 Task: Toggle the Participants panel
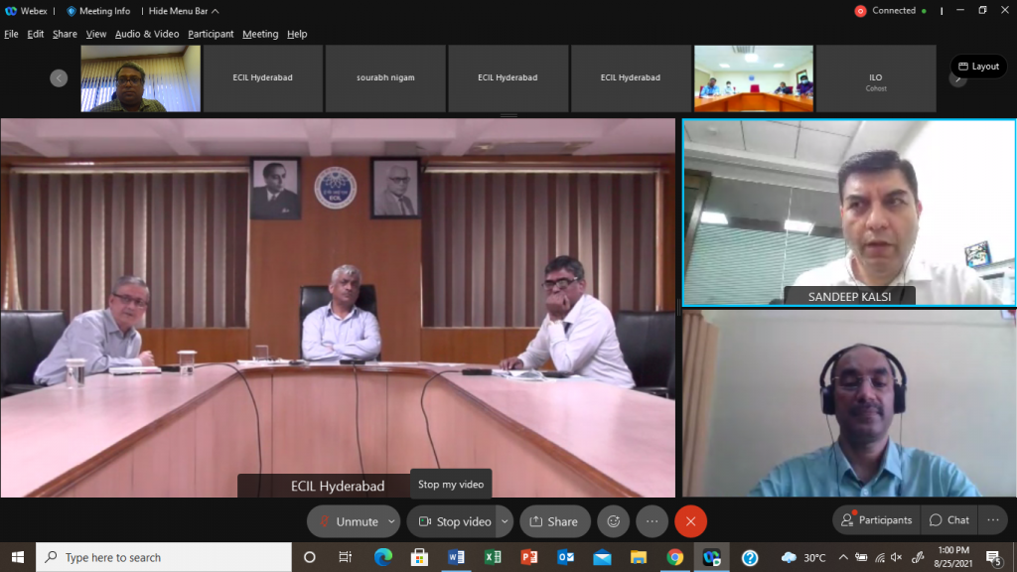coord(876,520)
